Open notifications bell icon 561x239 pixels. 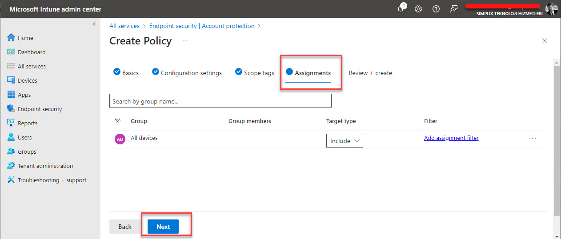point(401,9)
